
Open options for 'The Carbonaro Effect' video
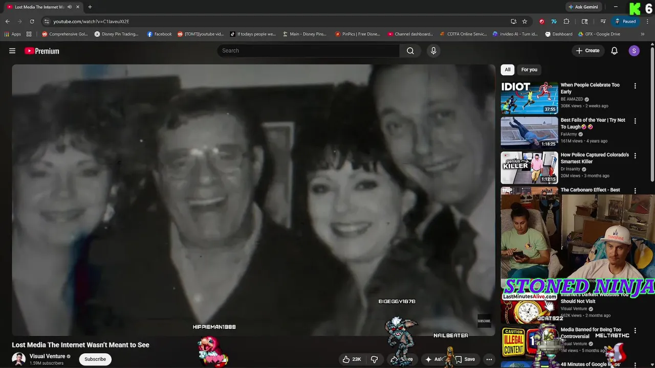[635, 191]
